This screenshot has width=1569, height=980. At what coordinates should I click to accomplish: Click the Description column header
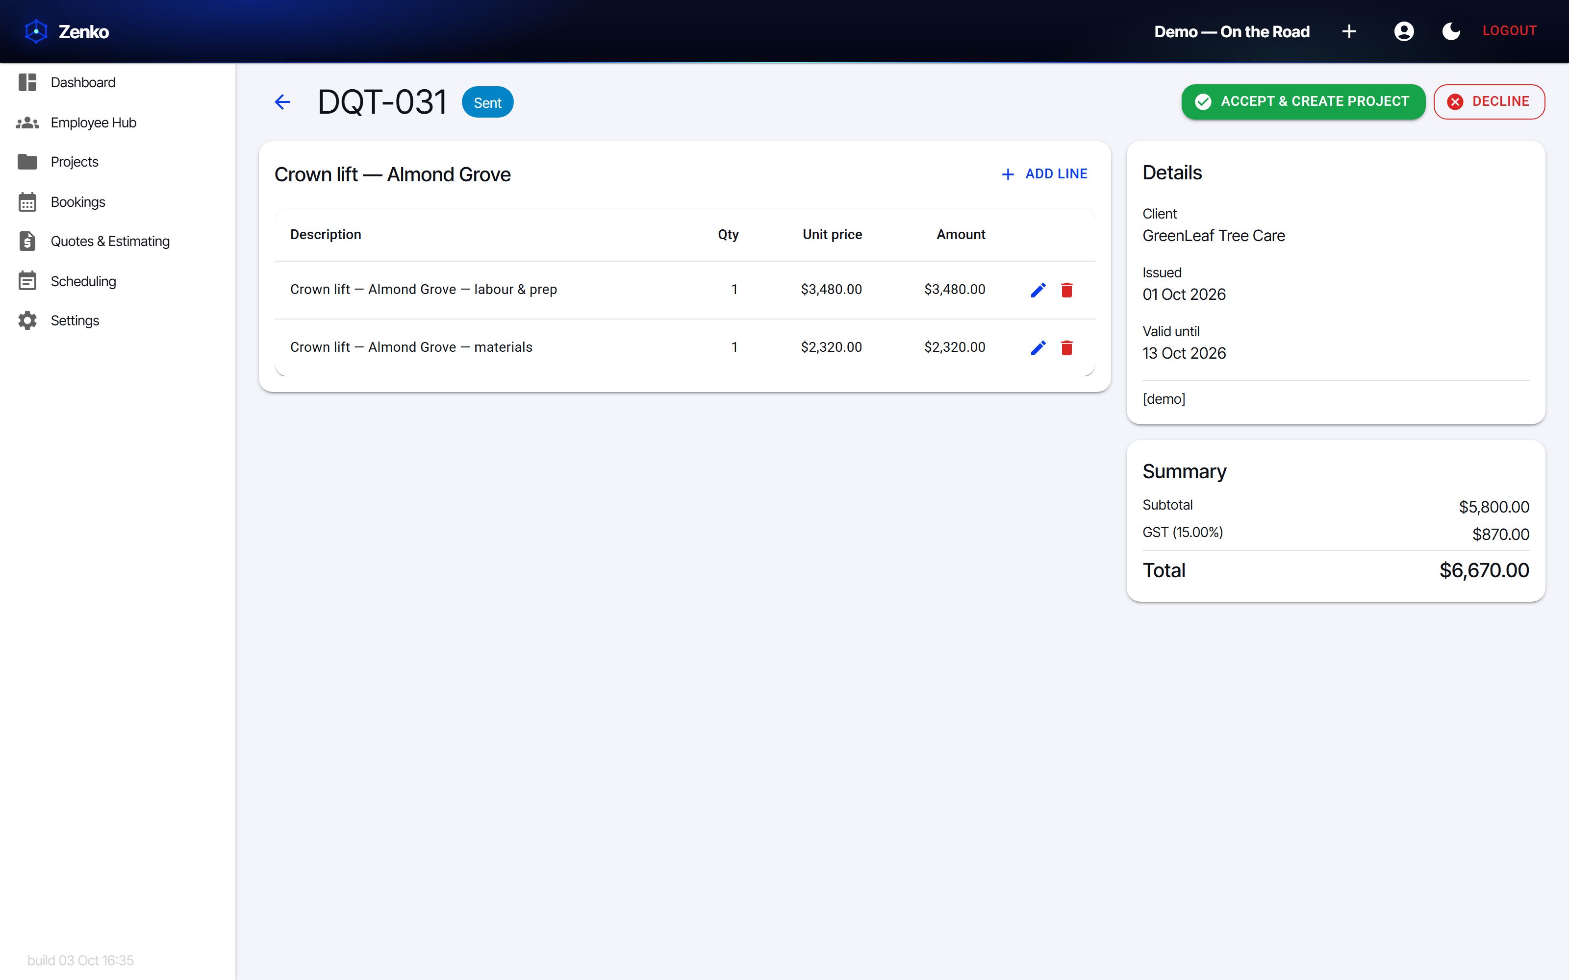tap(326, 235)
